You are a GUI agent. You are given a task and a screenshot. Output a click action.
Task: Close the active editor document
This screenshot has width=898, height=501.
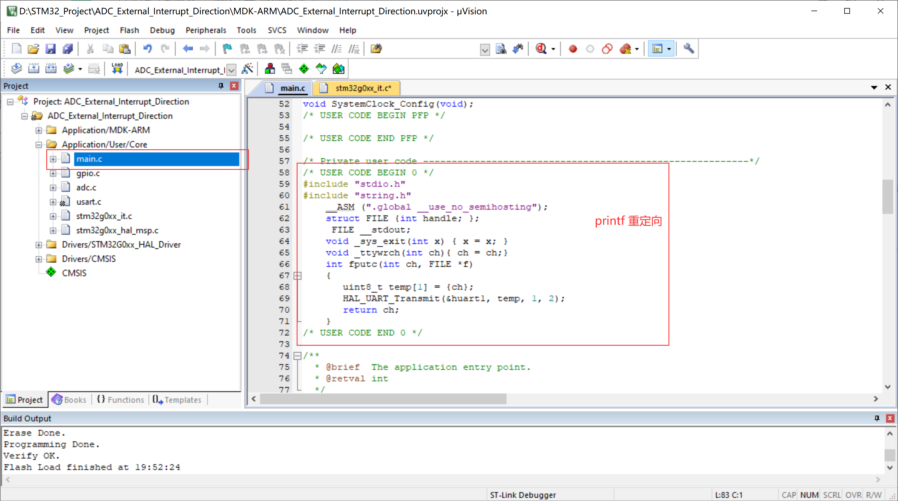pos(888,87)
